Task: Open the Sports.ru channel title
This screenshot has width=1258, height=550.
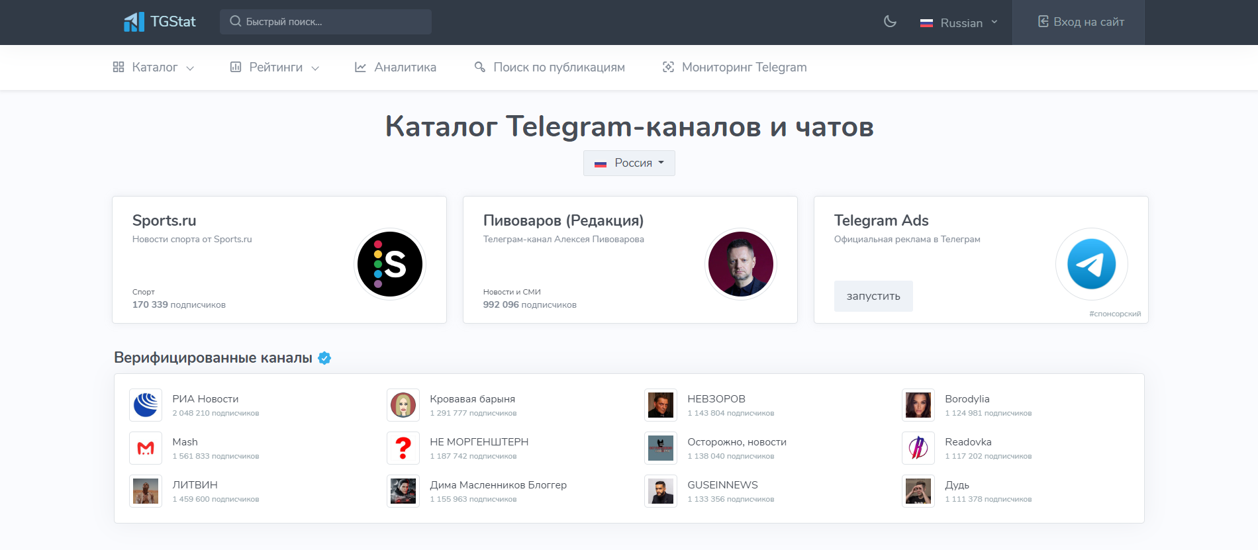Action: tap(164, 220)
